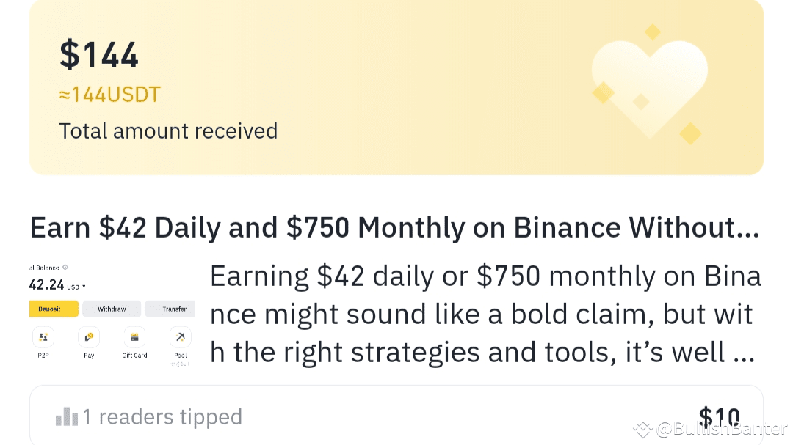Click the $144 total amount
793x445 pixels.
(x=99, y=55)
